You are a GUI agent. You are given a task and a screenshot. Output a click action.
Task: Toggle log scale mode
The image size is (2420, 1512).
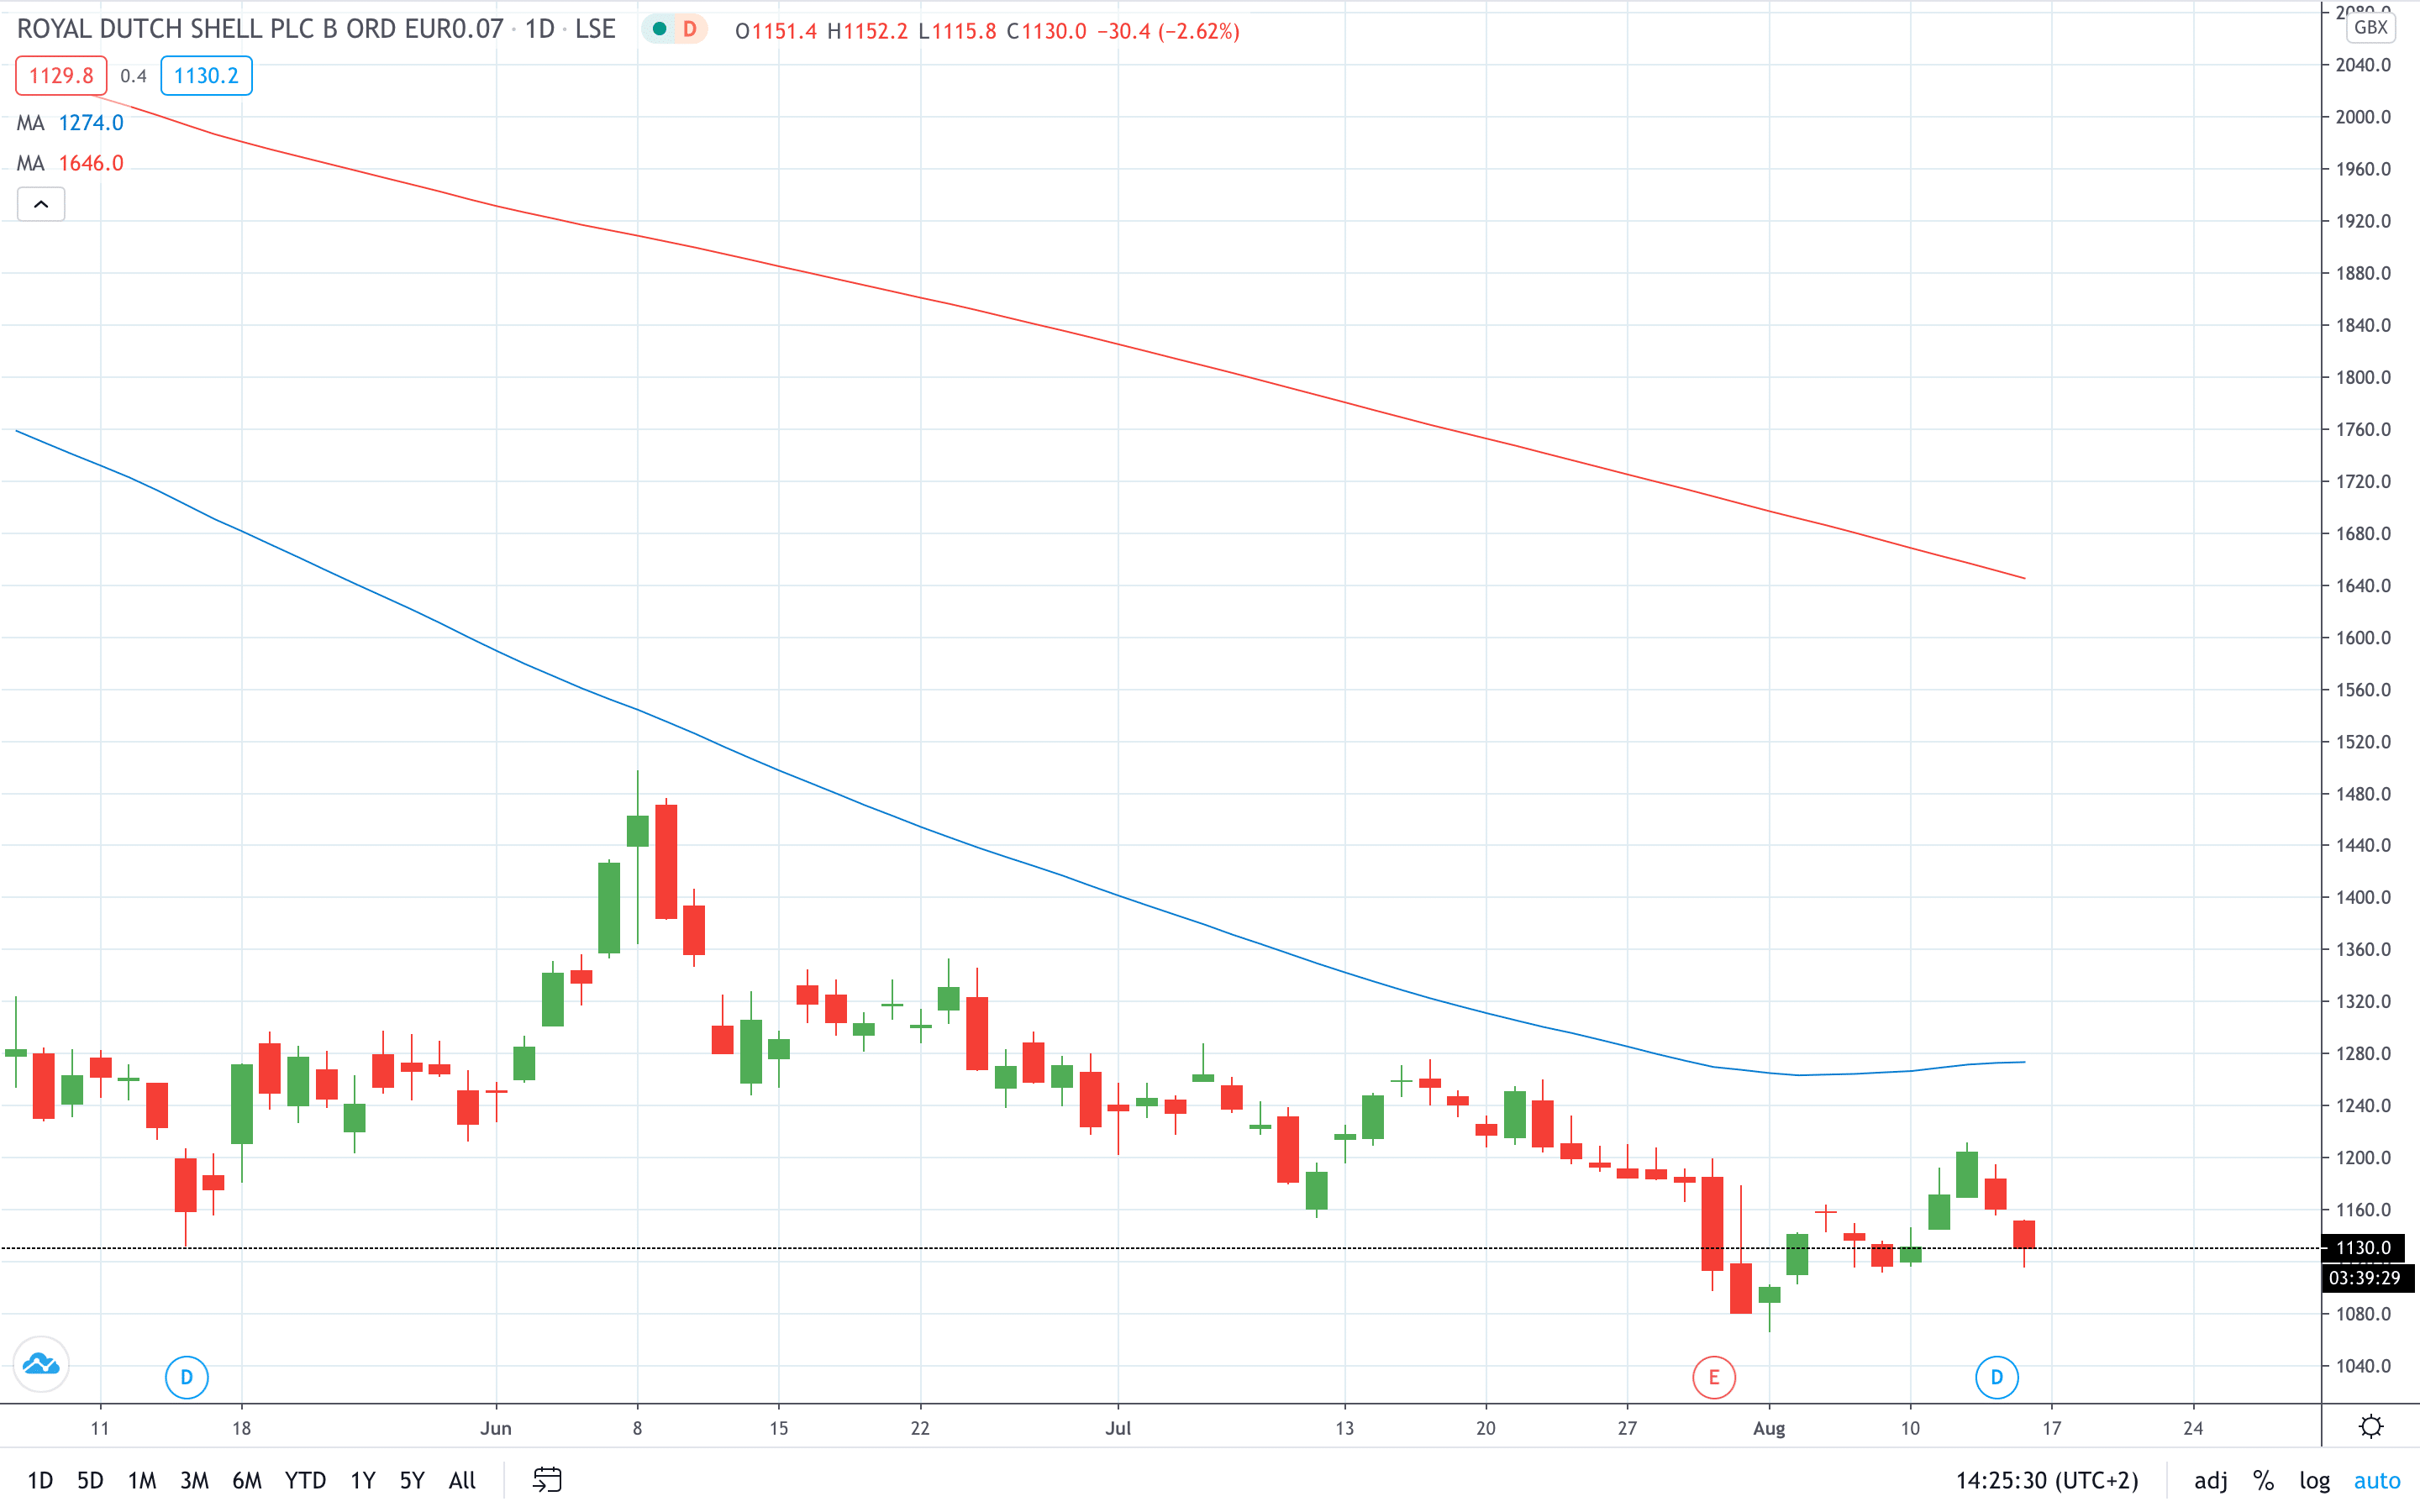coord(2314,1480)
